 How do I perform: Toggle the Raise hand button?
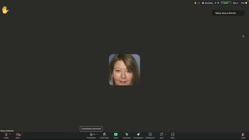[x=104, y=136]
